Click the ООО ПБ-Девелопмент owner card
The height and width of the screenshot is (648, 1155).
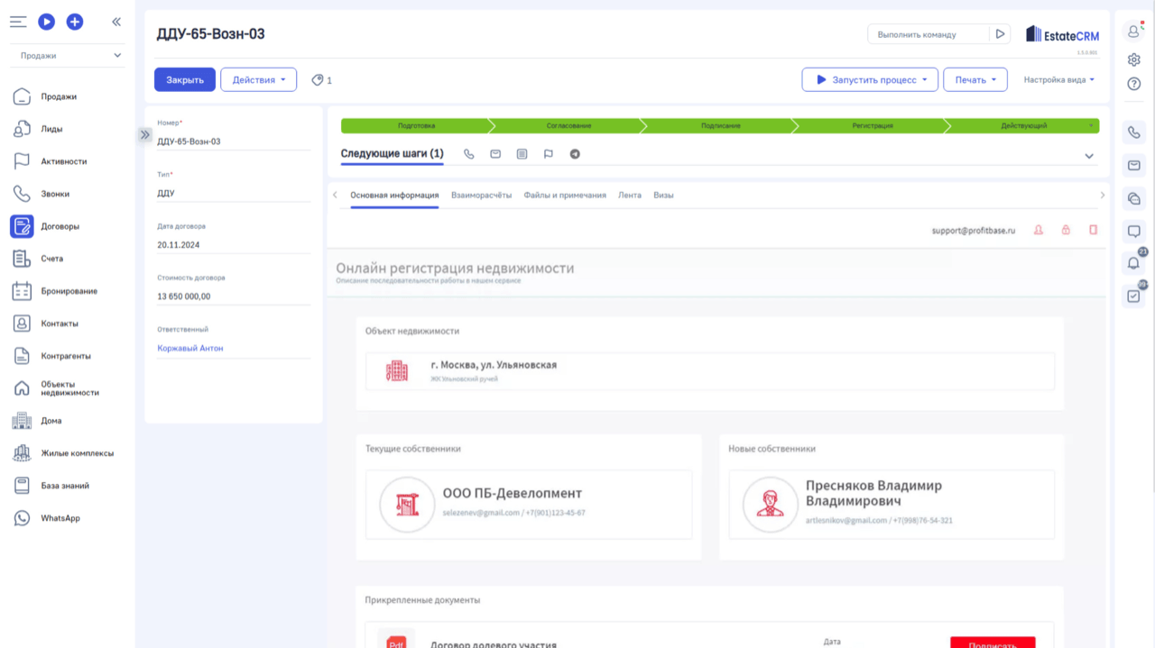529,505
